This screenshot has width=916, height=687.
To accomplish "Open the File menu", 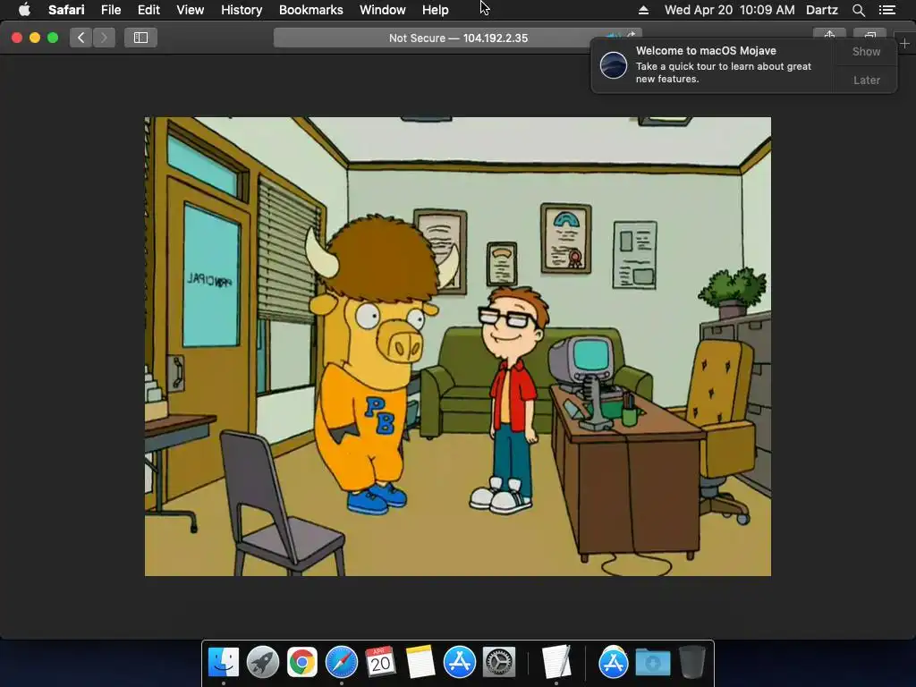I will (x=110, y=10).
